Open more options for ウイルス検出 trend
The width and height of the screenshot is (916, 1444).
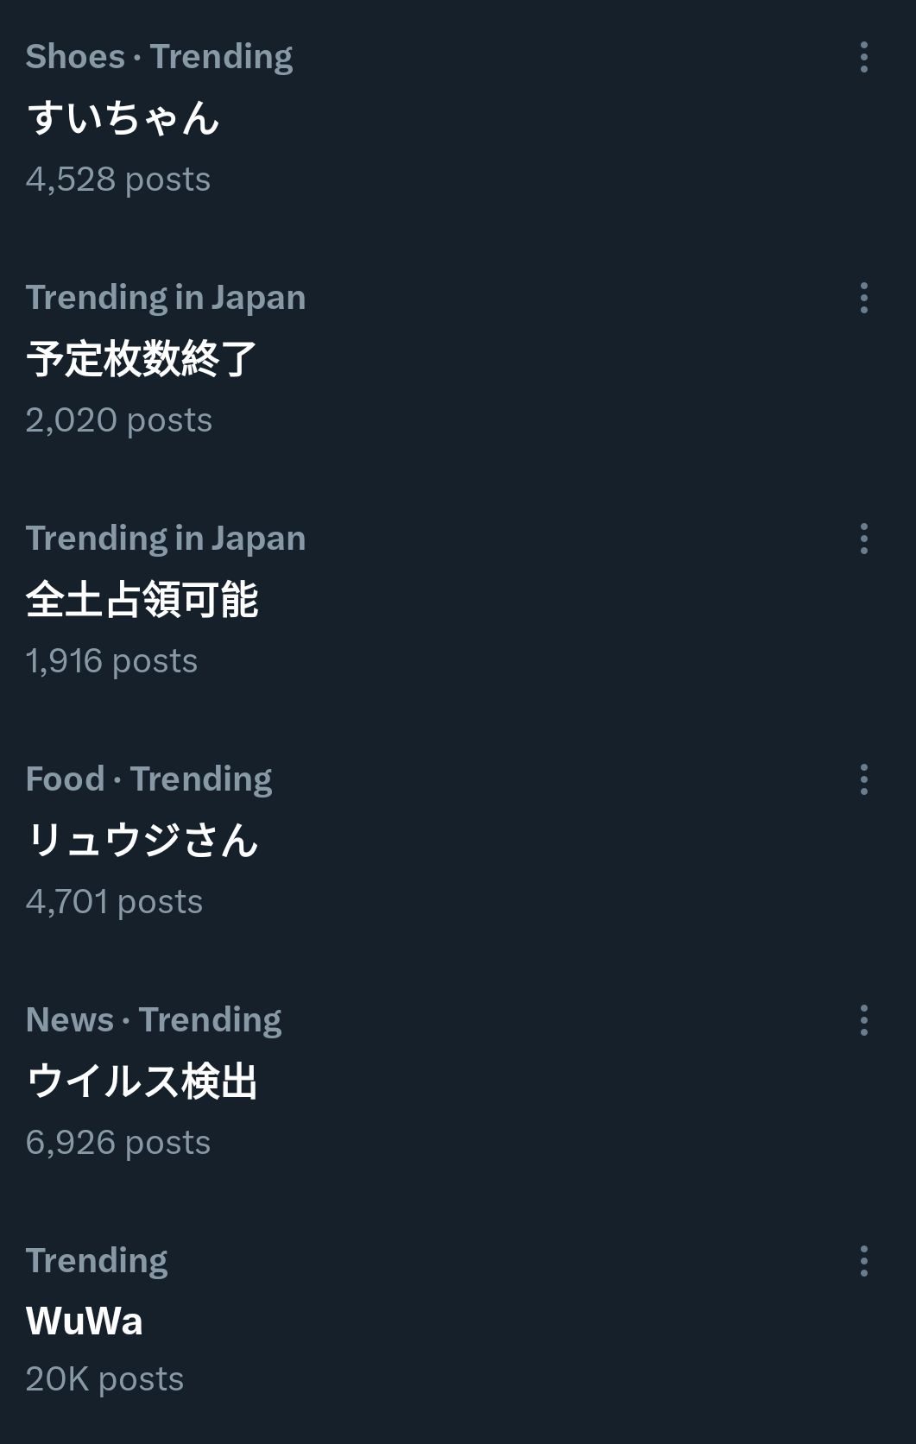863,1020
